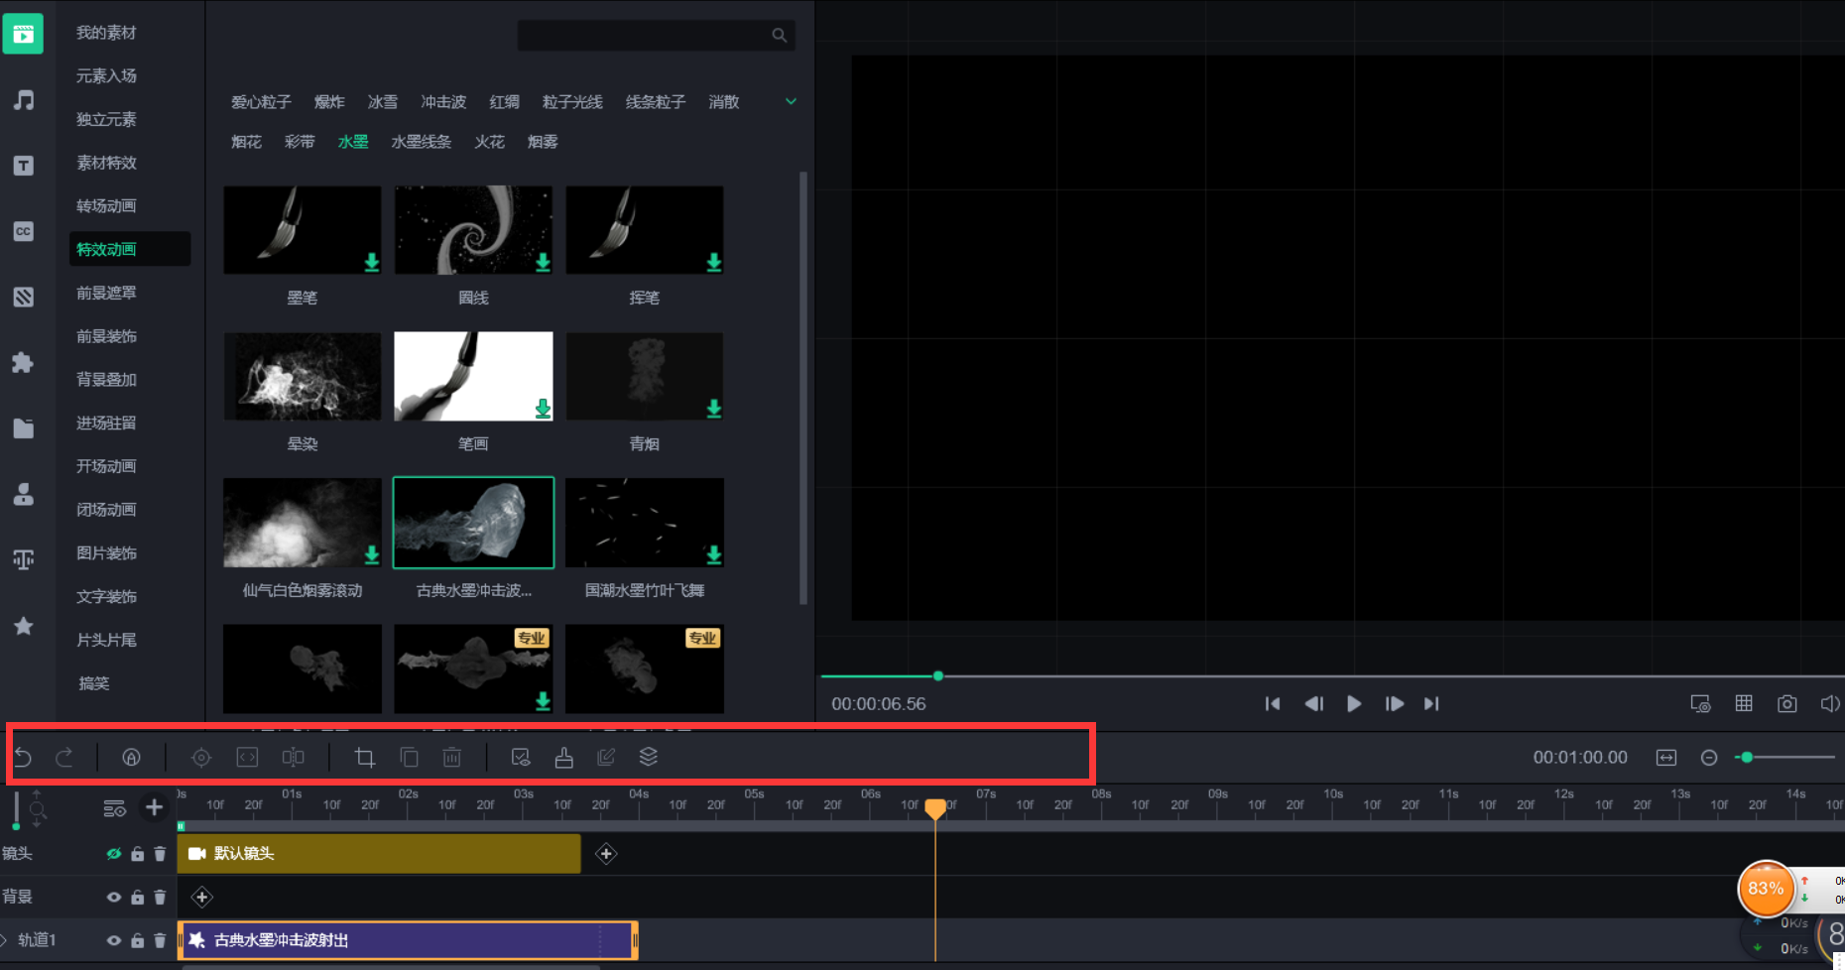Click the preview progress bar handle
1845x970 pixels.
click(938, 676)
